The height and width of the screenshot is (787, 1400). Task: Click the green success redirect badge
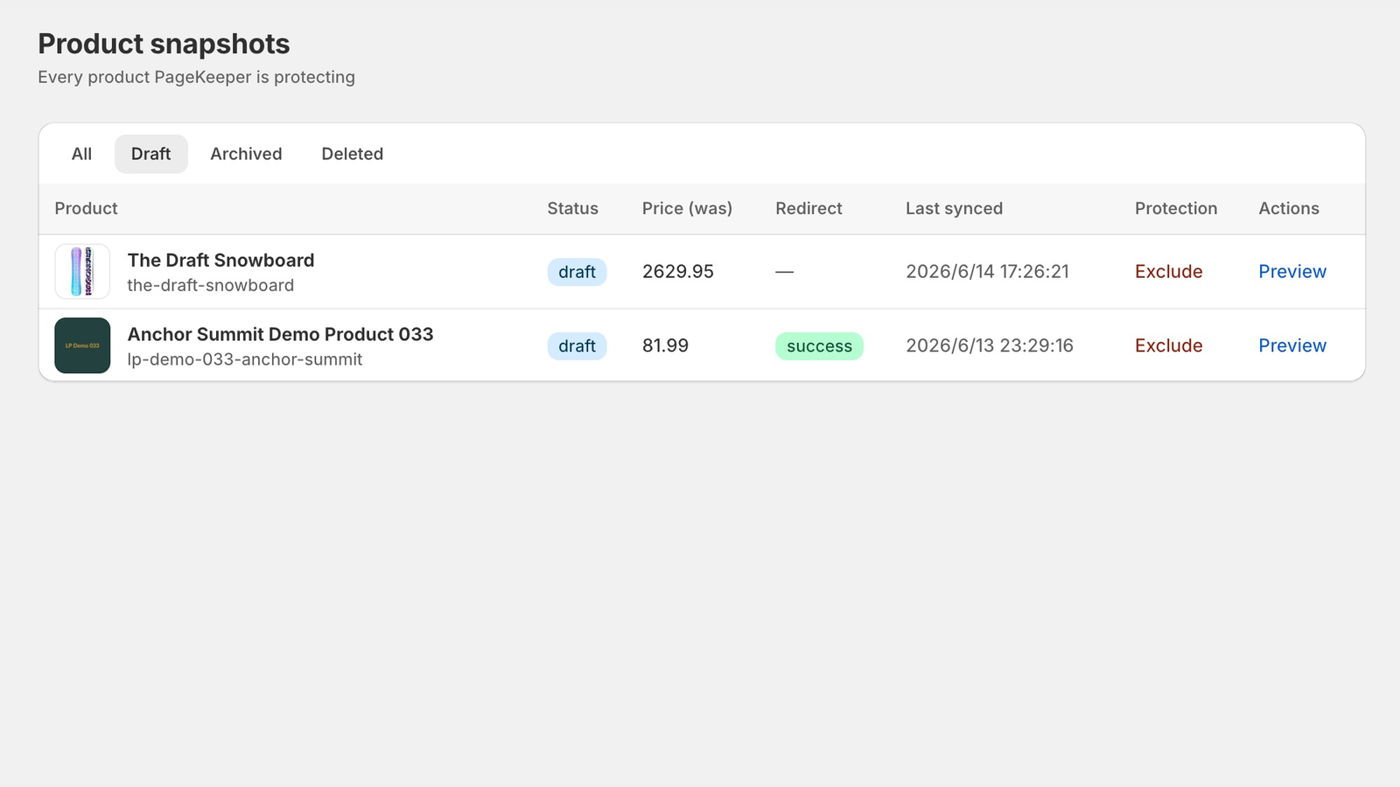coord(819,346)
